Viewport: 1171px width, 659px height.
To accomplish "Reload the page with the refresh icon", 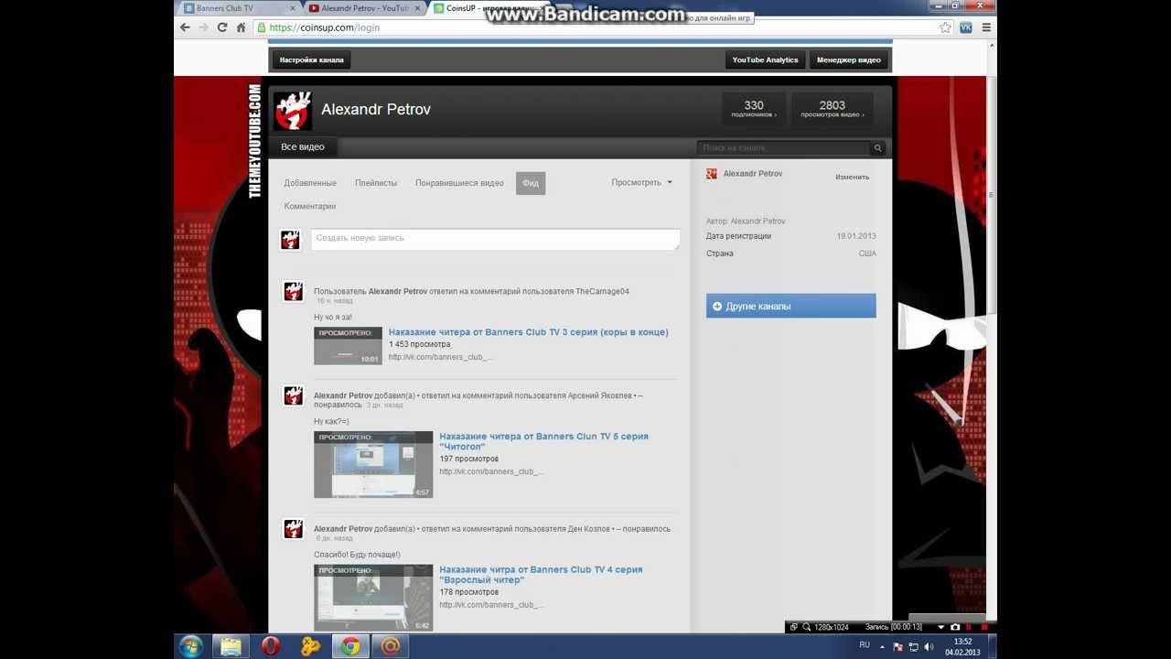I will pos(222,27).
